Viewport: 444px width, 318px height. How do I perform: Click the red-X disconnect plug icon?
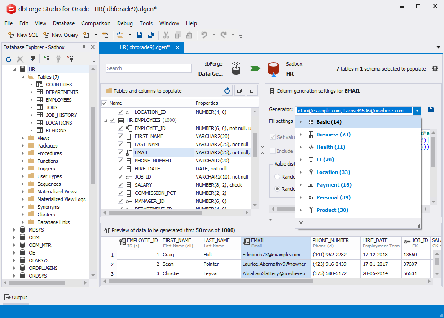(x=70, y=59)
